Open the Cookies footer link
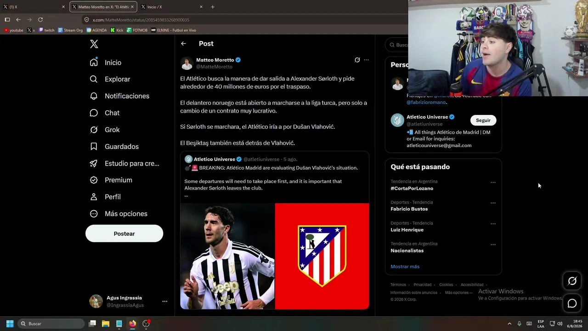The image size is (588, 331). click(x=446, y=285)
